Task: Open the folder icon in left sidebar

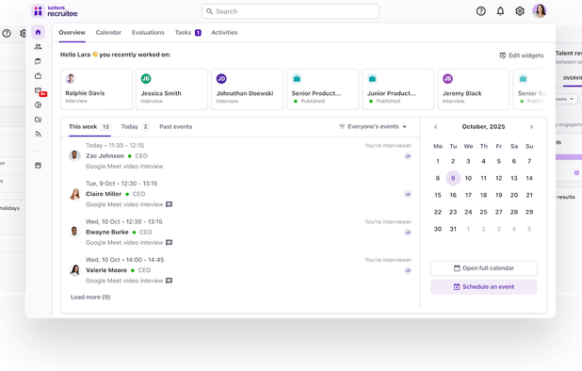Action: point(38,120)
